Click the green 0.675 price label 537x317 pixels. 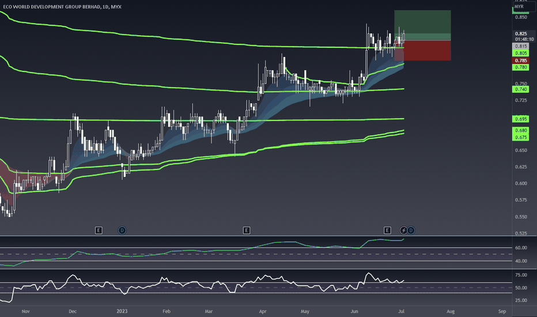(x=521, y=137)
